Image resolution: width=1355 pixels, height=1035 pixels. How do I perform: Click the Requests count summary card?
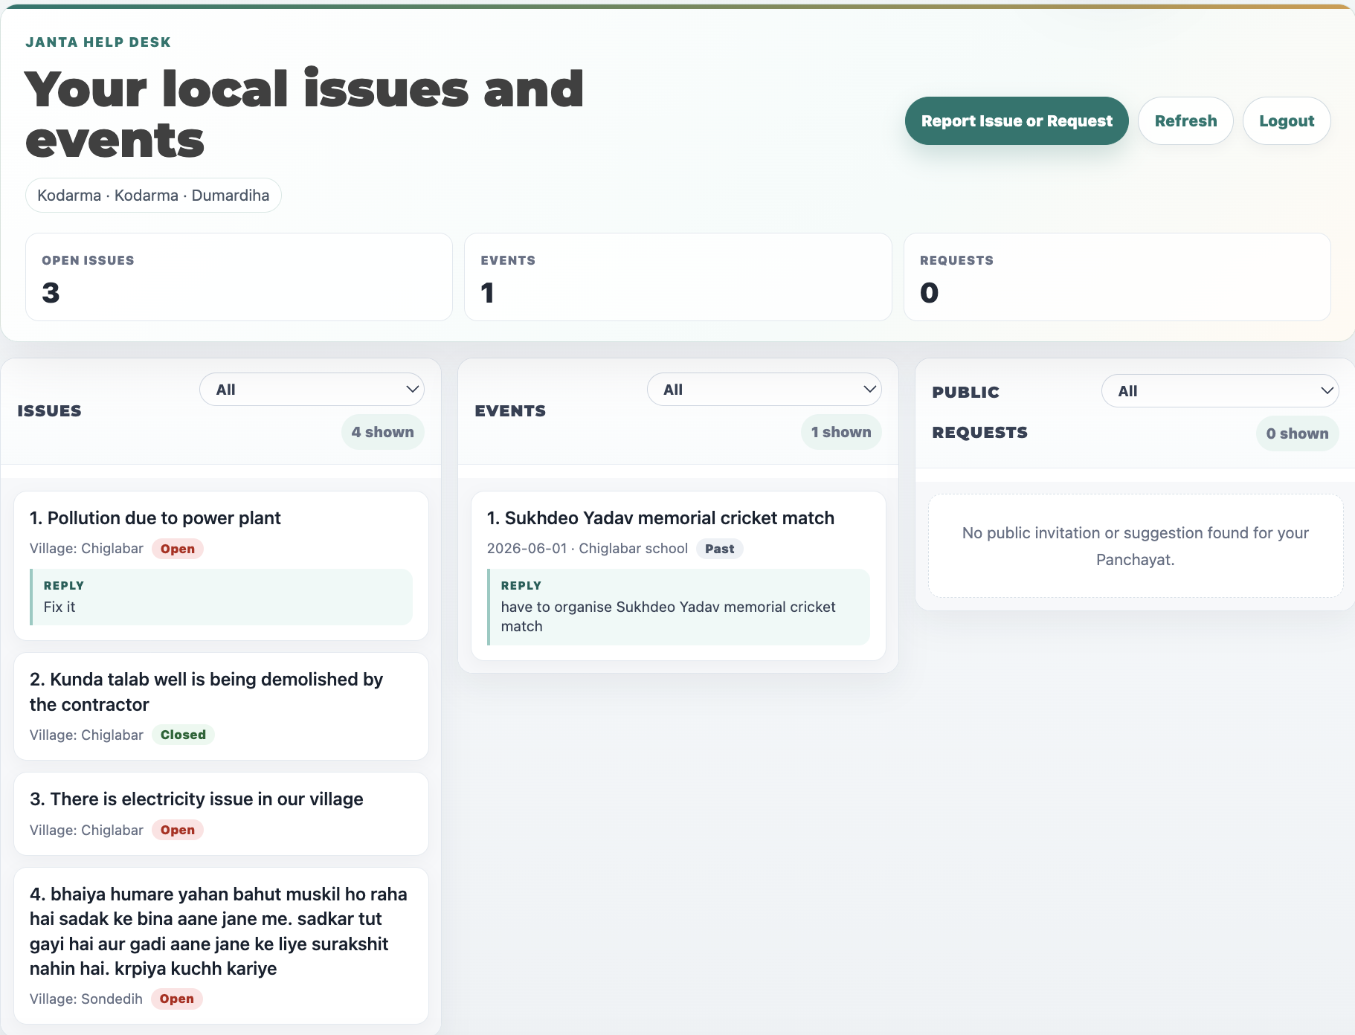[1117, 277]
